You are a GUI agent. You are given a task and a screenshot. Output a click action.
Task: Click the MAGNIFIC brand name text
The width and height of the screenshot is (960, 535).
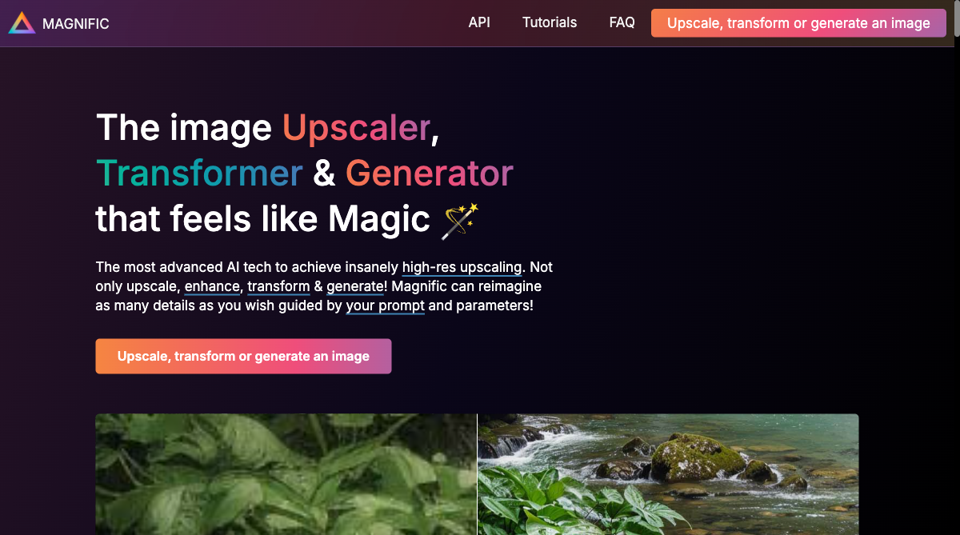(x=75, y=24)
